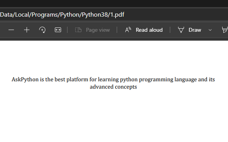Image resolution: width=228 pixels, height=142 pixels.
Task: Rotate the PDF page
Action: point(42,30)
